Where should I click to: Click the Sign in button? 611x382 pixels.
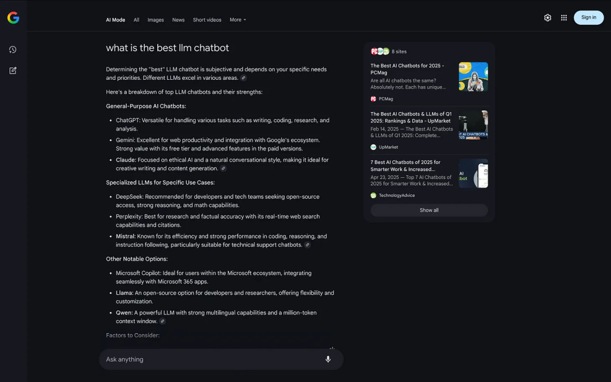pyautogui.click(x=588, y=18)
